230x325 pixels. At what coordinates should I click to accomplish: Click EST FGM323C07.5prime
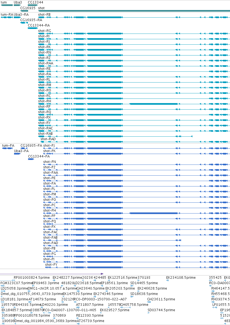click(16, 283)
